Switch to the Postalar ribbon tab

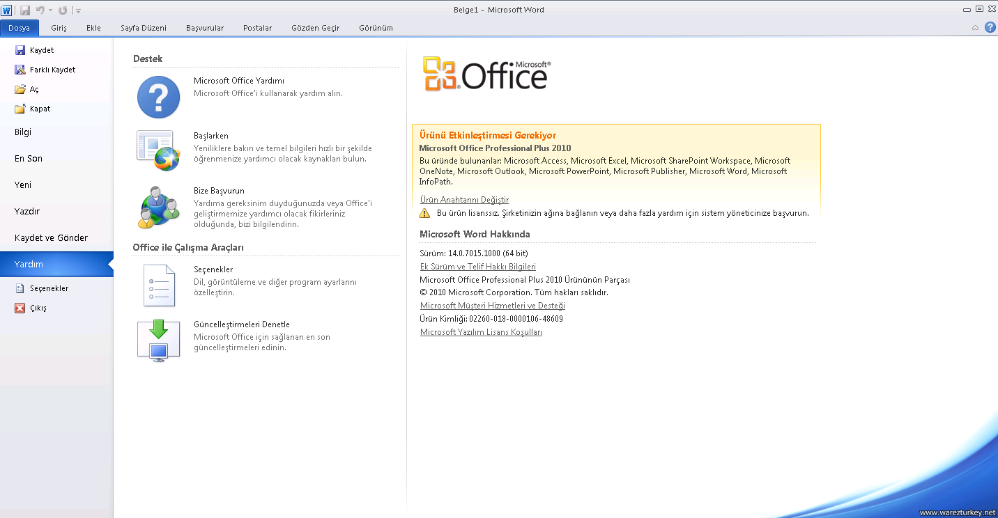[x=257, y=28]
